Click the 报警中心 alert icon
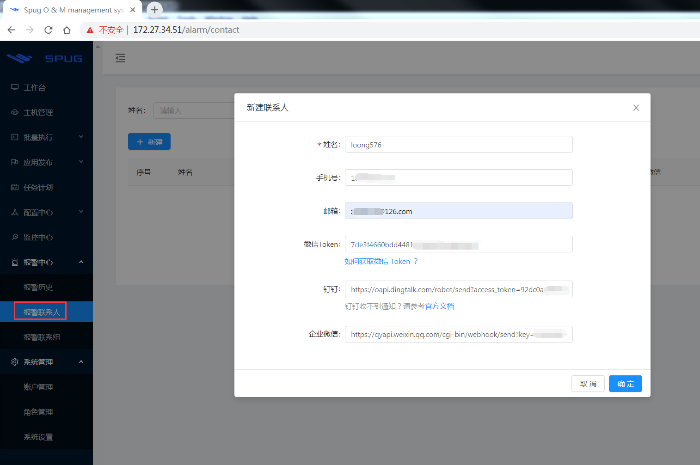The image size is (700, 465). tap(15, 262)
